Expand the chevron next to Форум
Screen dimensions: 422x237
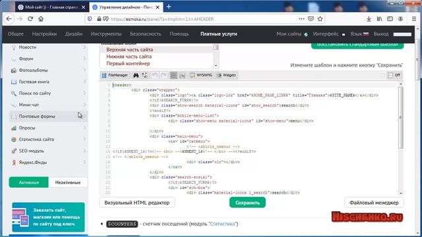click(84, 59)
